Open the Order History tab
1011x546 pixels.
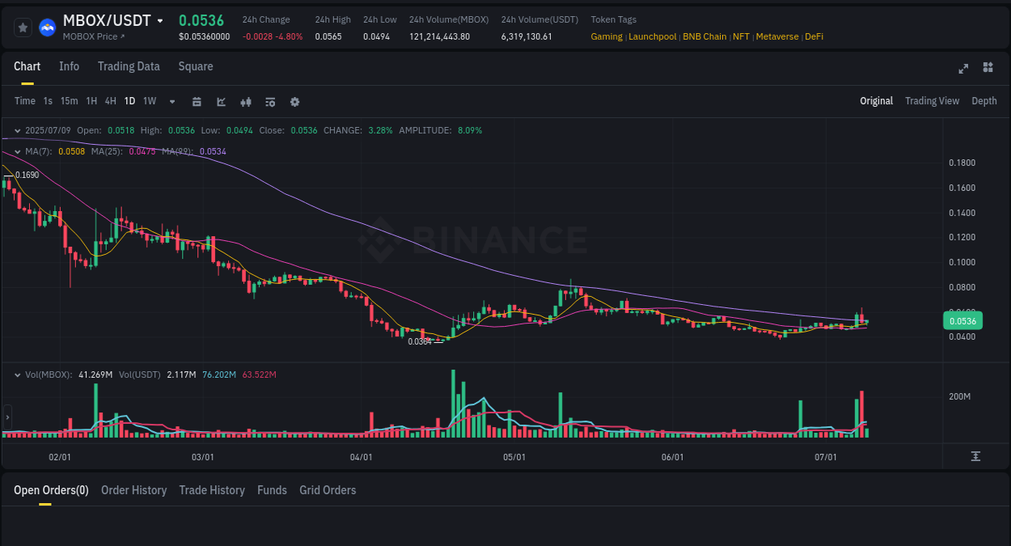click(x=133, y=490)
